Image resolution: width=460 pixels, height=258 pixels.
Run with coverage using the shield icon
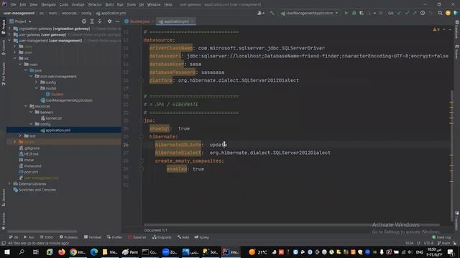(362, 13)
